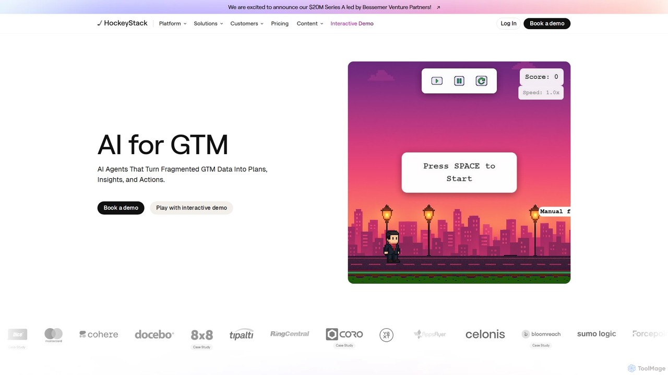Click the RingCentral logo

[290, 334]
